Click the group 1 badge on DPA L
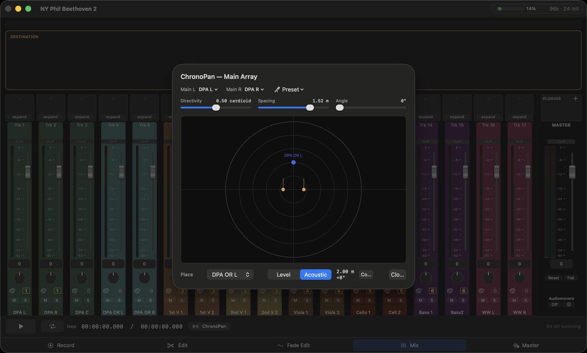Viewport: 587px width, 353px height. 26,291
